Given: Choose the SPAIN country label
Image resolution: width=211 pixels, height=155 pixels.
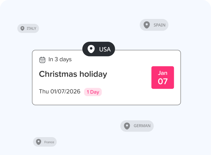Looking at the screenshot, I should click(x=159, y=25).
